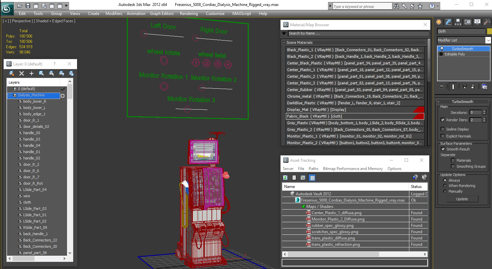The image size is (492, 269).
Task: Enable Separate by Smoothing Groups checkbox
Action: pyautogui.click(x=453, y=166)
